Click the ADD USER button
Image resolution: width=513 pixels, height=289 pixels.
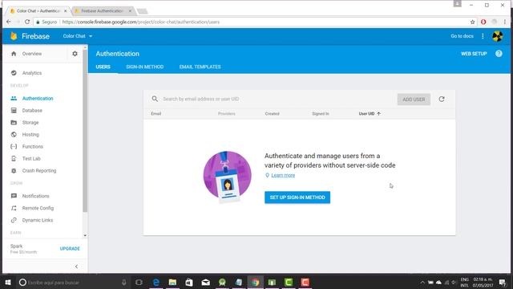tap(414, 100)
